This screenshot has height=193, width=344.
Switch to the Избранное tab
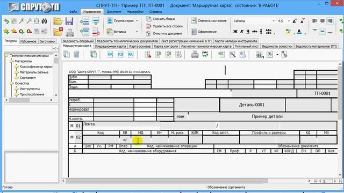tap(28, 41)
